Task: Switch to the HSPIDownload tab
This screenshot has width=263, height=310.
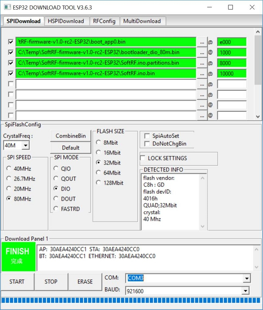Action: [x=66, y=21]
